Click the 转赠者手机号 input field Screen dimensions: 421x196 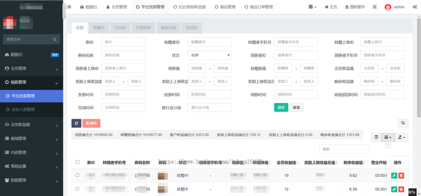[296, 42]
